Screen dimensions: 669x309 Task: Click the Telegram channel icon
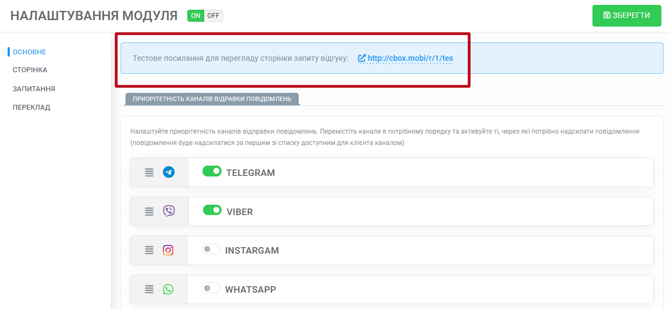(x=169, y=172)
